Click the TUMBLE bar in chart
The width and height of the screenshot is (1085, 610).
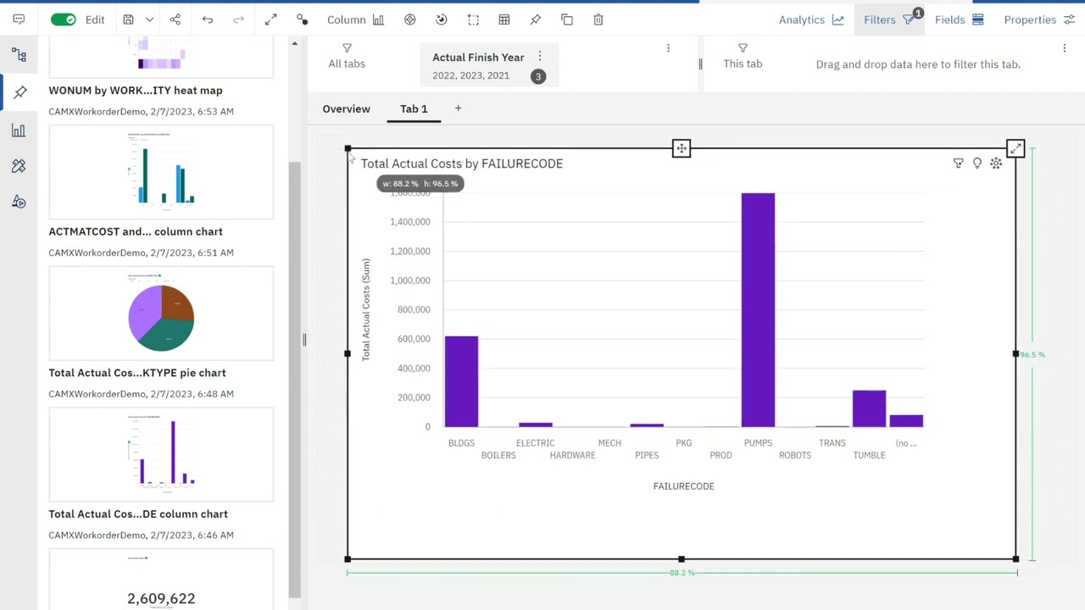pos(869,408)
